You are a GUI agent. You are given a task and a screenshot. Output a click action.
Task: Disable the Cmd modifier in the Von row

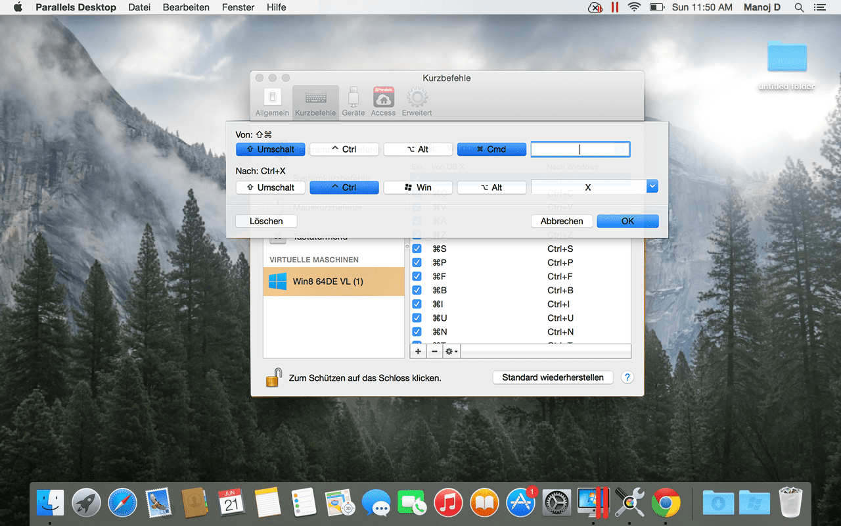tap(491, 149)
